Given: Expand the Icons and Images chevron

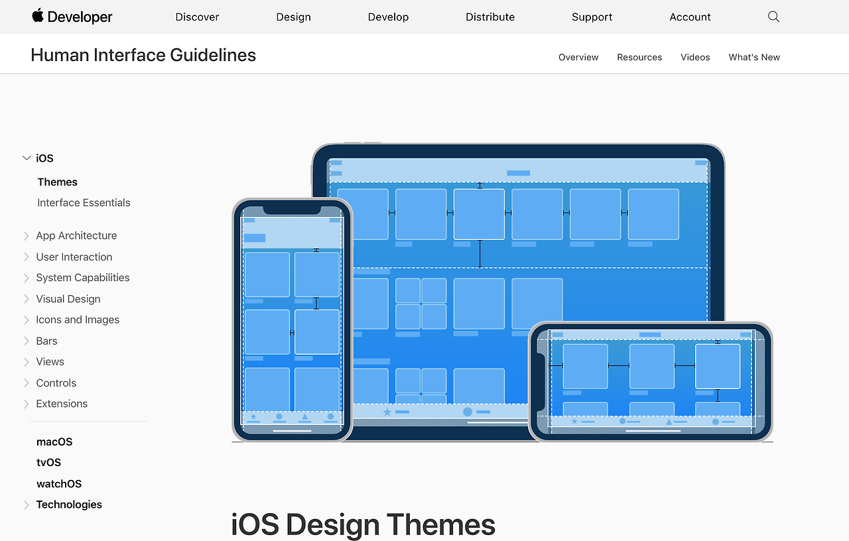Looking at the screenshot, I should pyautogui.click(x=27, y=320).
